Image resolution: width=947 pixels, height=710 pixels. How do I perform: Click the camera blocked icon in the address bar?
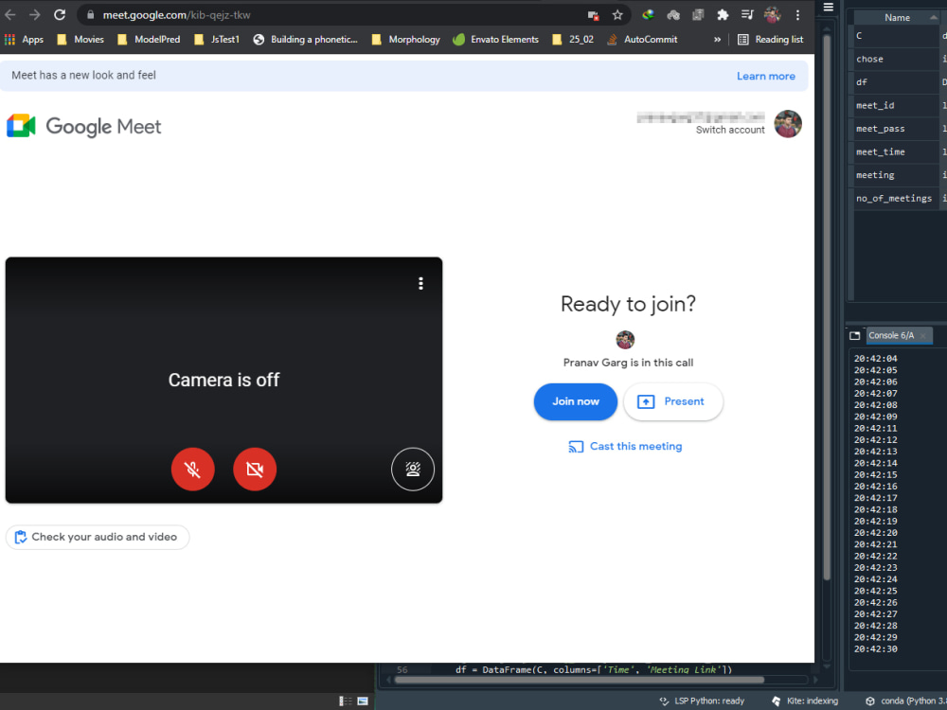pyautogui.click(x=593, y=15)
